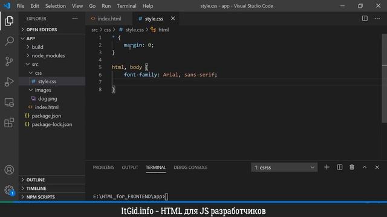Expand the Outline section
Viewport: 387px width, 217px height.
click(x=52, y=180)
